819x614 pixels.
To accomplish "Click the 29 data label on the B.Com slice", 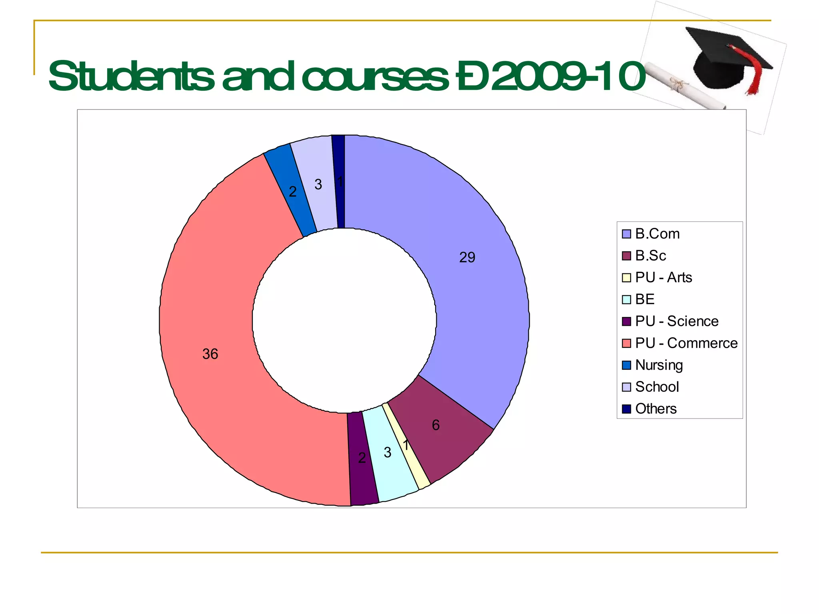I will (x=467, y=257).
